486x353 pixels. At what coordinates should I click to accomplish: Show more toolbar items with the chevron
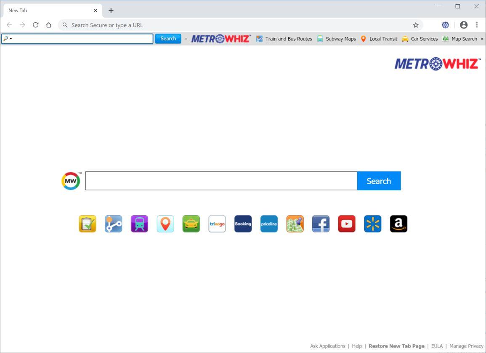(x=482, y=39)
